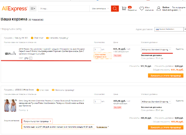Open the wishlist heart icon
Viewport: 186px width, 135px height.
point(142,9)
